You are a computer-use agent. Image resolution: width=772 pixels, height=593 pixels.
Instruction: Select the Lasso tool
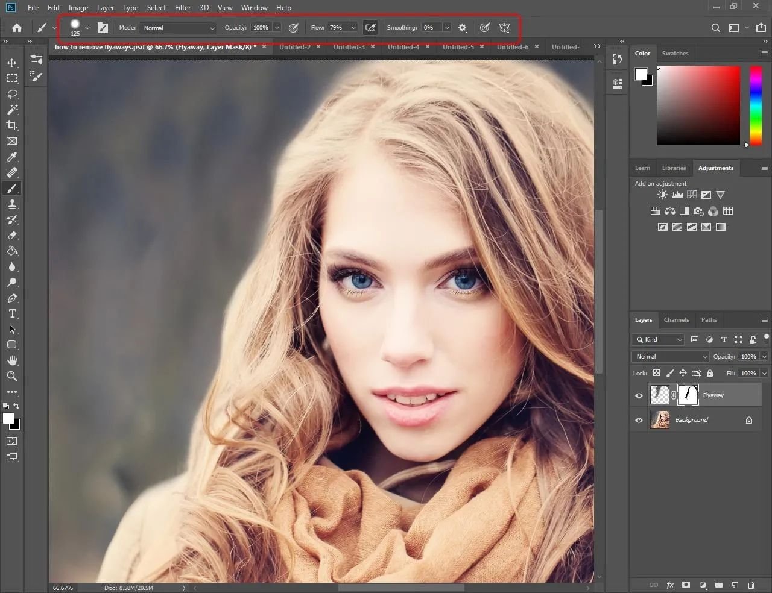pyautogui.click(x=12, y=94)
